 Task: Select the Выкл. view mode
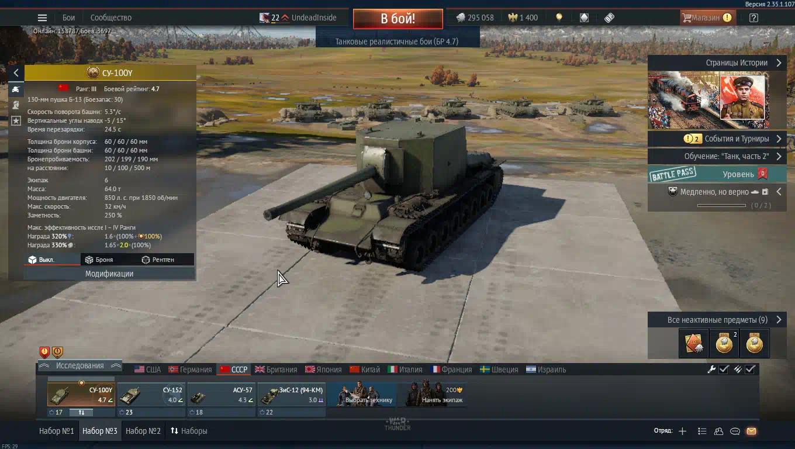(x=53, y=260)
